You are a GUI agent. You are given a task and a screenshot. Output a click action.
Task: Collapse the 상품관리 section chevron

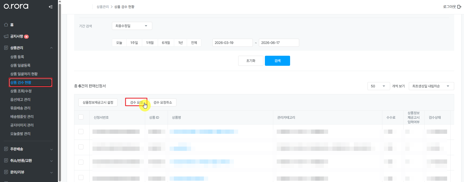51,48
